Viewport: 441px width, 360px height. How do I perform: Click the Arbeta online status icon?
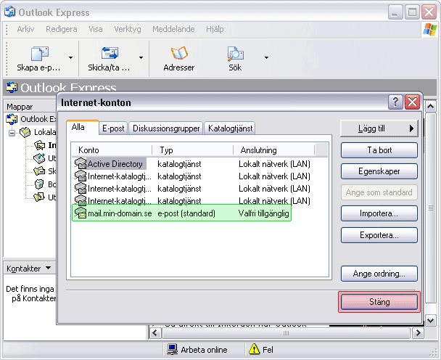pyautogui.click(x=173, y=349)
